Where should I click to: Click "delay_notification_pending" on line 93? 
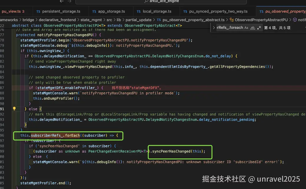coord(226,120)
